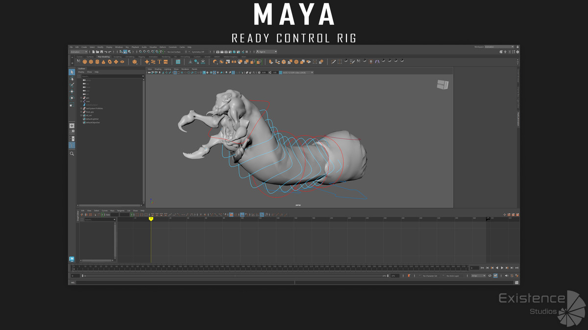Screen dimensions: 588x330
Task: Toggle visibility box next to geo node
Action: 81,98
